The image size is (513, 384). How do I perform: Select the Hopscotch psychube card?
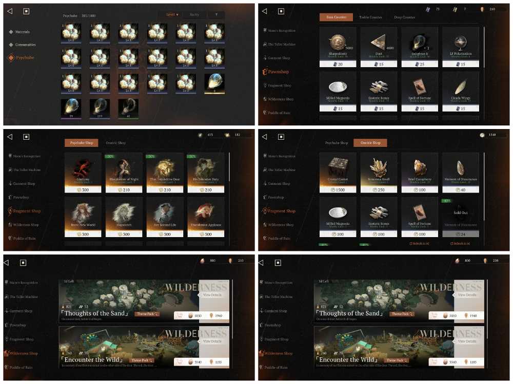[x=124, y=217]
